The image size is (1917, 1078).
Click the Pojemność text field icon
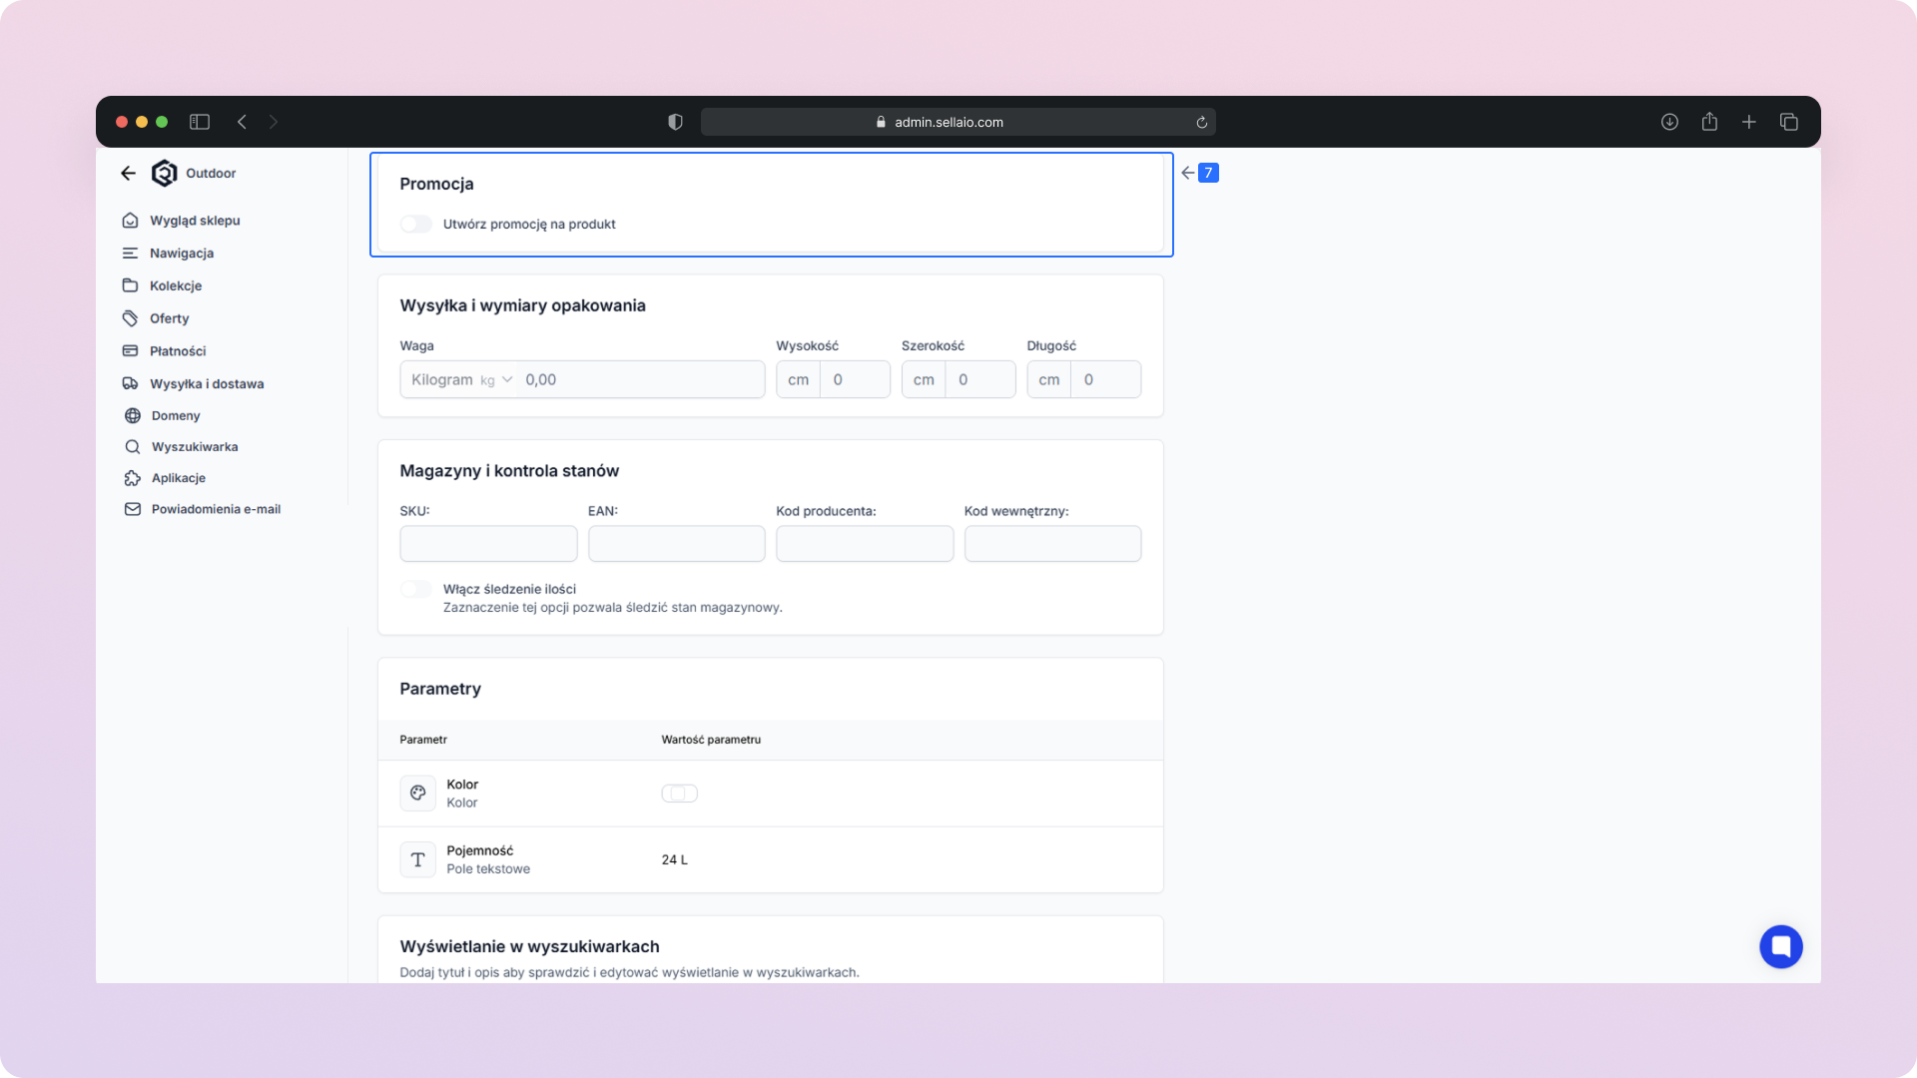coord(417,859)
